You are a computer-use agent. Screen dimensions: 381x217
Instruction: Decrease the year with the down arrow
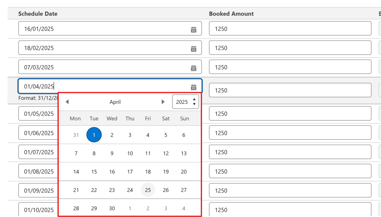[x=194, y=104]
